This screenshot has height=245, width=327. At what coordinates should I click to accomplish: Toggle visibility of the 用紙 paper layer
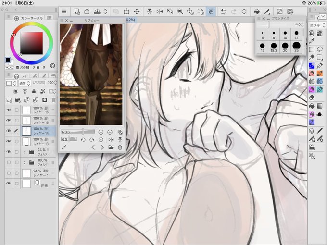(x=9, y=184)
